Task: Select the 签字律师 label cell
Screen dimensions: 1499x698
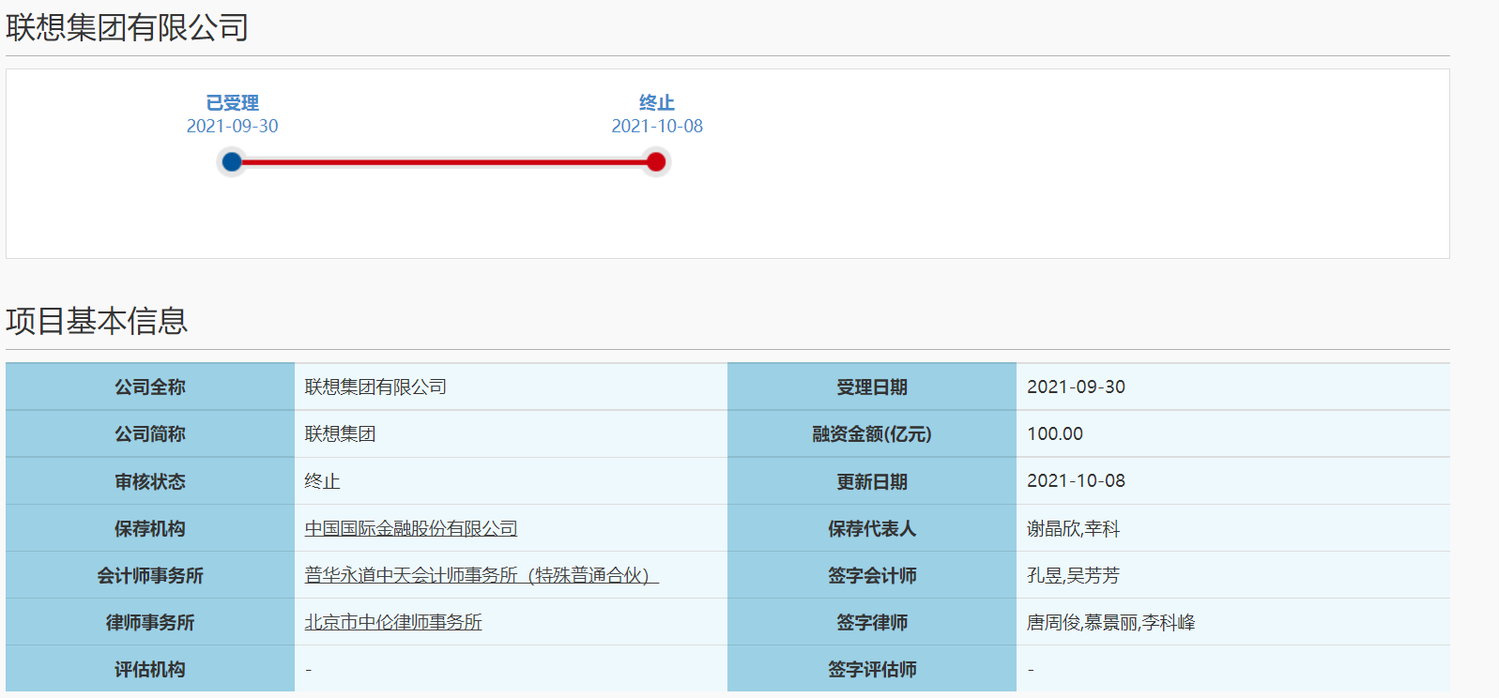Action: 872,622
